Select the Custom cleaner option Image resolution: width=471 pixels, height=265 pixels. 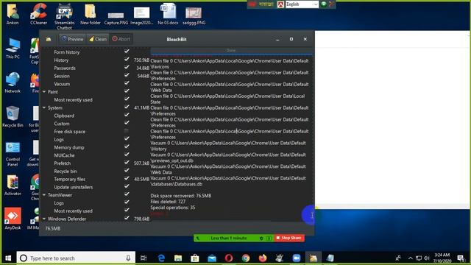point(62,124)
